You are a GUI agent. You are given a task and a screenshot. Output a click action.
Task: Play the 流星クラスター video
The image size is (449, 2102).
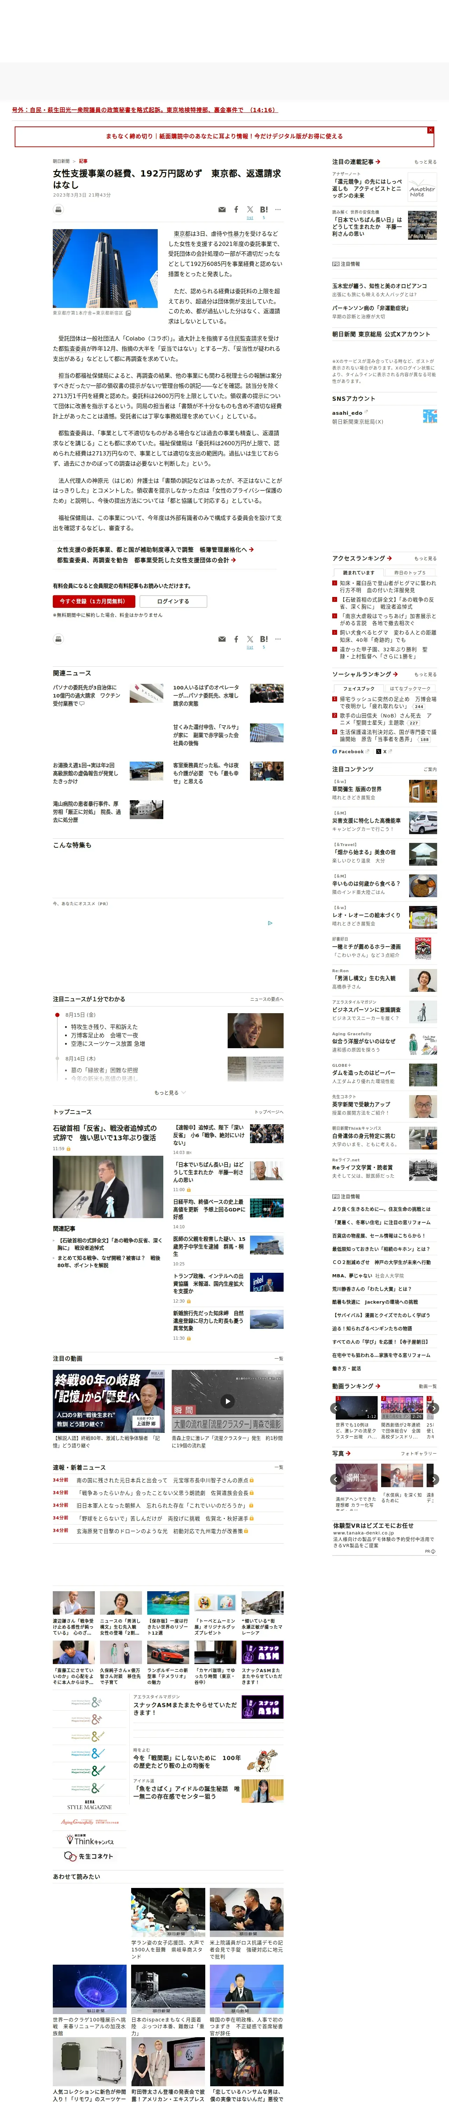pos(227,1401)
